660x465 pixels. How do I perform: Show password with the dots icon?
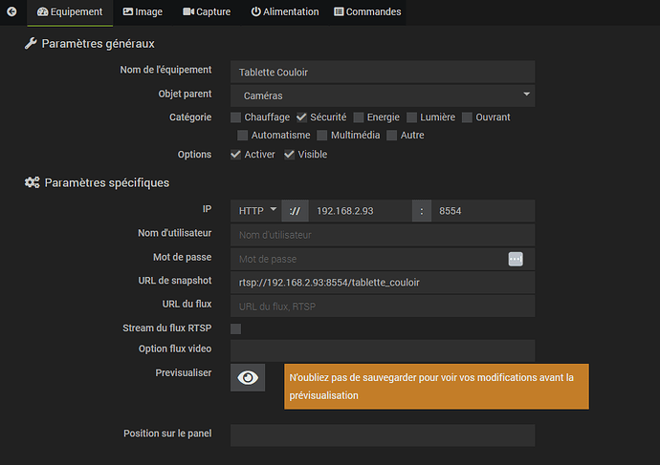click(516, 259)
